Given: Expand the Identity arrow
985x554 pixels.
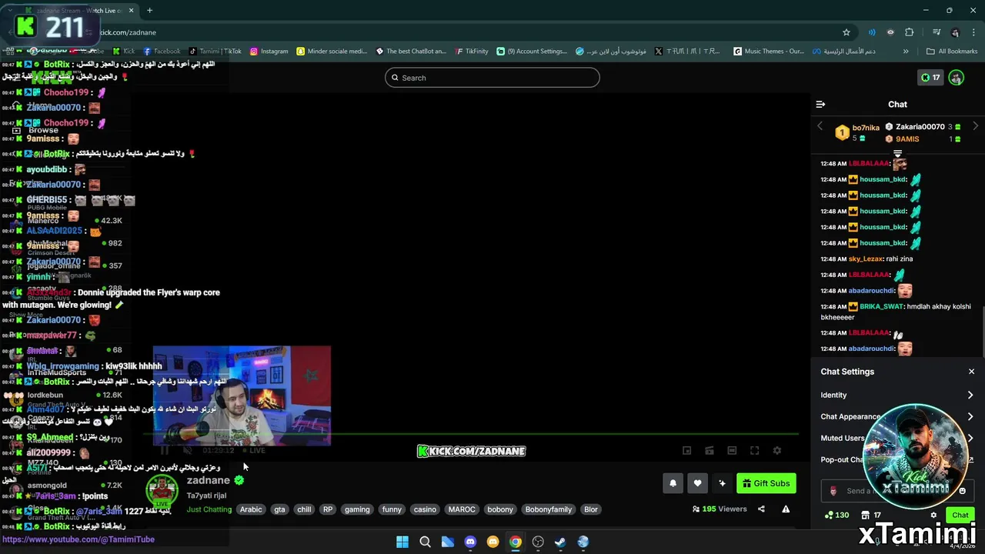Looking at the screenshot, I should click(970, 395).
